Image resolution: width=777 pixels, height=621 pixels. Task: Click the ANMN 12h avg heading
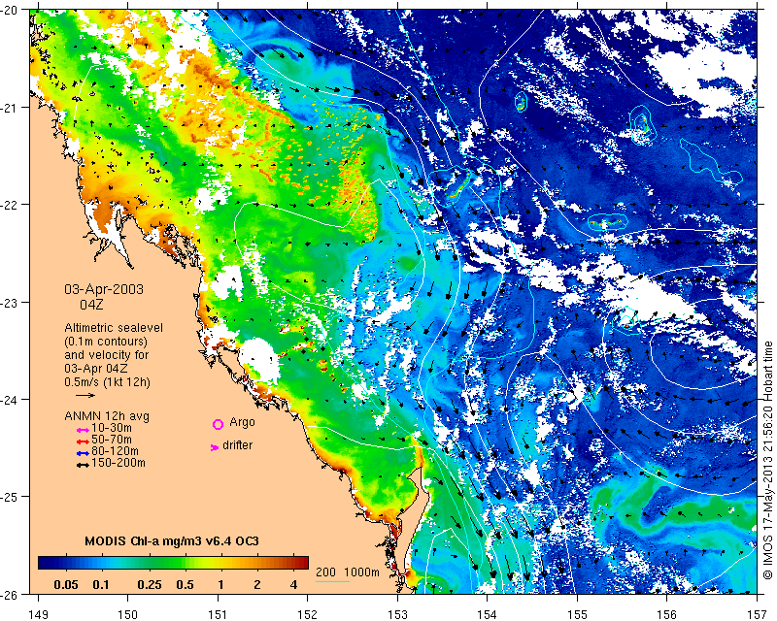point(107,416)
